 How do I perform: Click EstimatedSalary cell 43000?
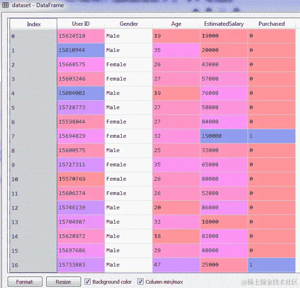pos(224,65)
